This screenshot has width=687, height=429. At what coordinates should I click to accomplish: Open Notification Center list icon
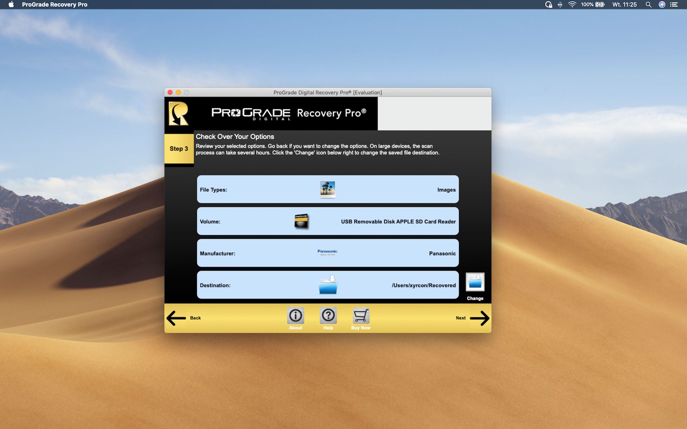[x=674, y=4]
